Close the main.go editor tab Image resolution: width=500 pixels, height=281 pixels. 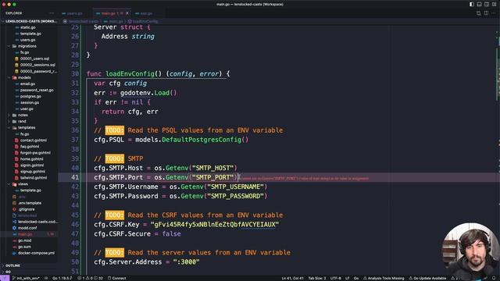click(127, 13)
